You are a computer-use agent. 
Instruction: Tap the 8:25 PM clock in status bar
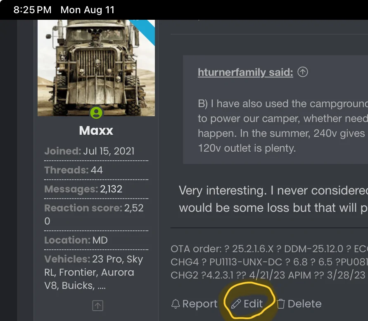(32, 10)
